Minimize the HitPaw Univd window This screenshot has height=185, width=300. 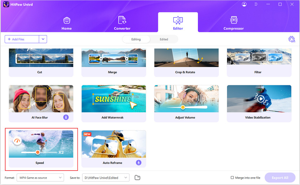click(x=268, y=4)
